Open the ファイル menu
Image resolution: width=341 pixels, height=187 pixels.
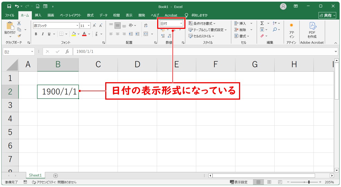coord(10,15)
